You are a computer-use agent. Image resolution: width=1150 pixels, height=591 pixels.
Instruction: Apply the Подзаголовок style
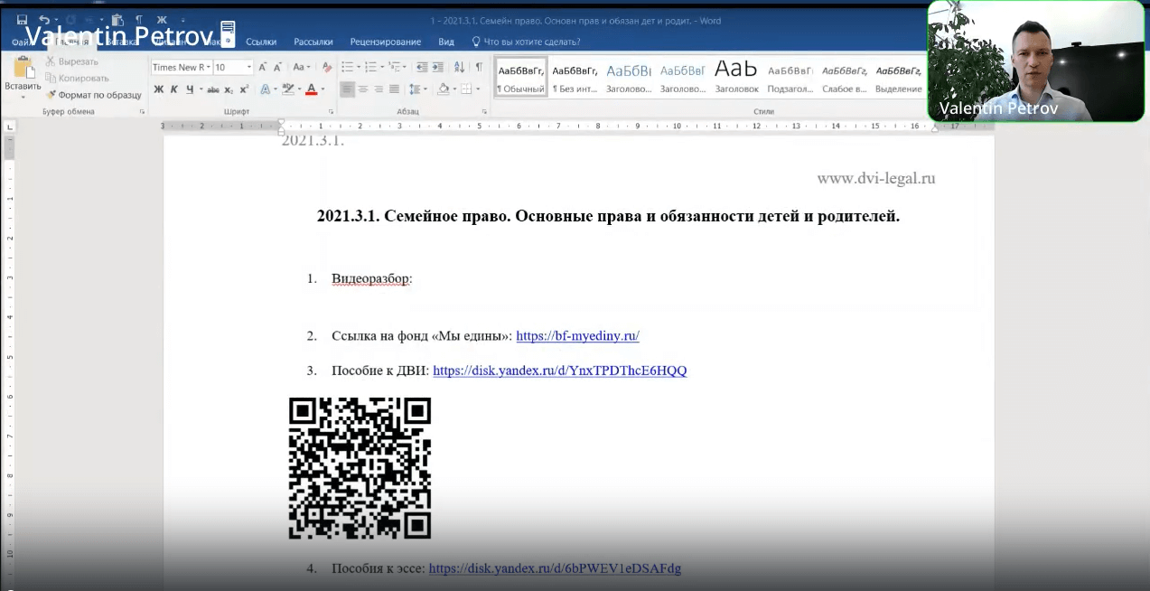coord(790,78)
